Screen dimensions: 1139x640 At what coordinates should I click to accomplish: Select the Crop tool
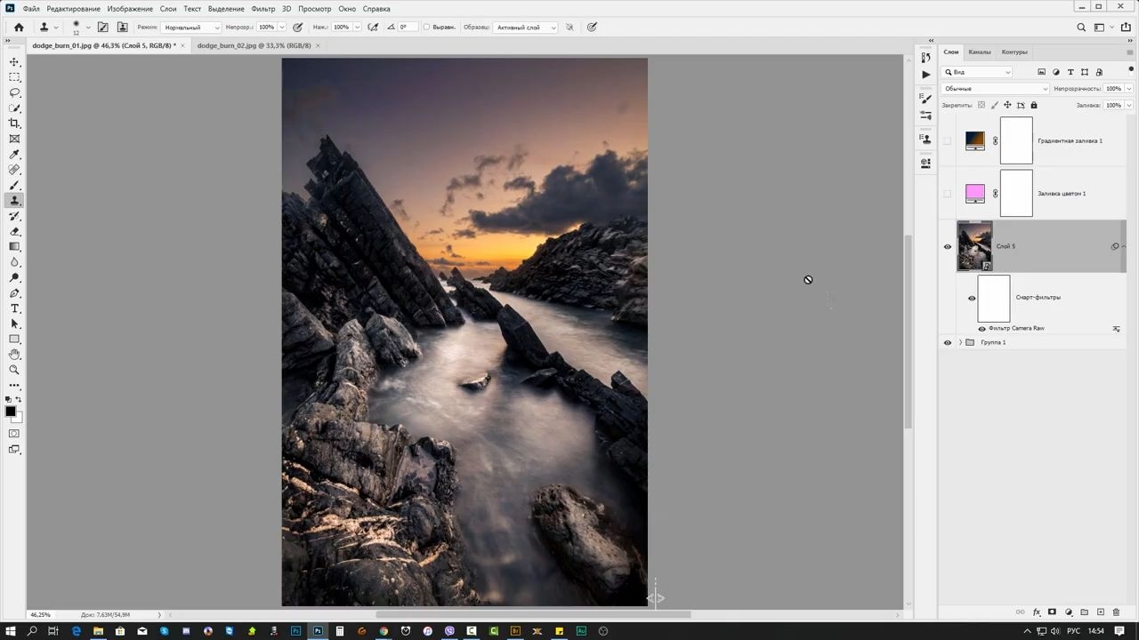[x=14, y=124]
